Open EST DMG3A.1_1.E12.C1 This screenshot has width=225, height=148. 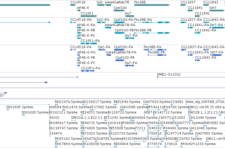(87, 118)
